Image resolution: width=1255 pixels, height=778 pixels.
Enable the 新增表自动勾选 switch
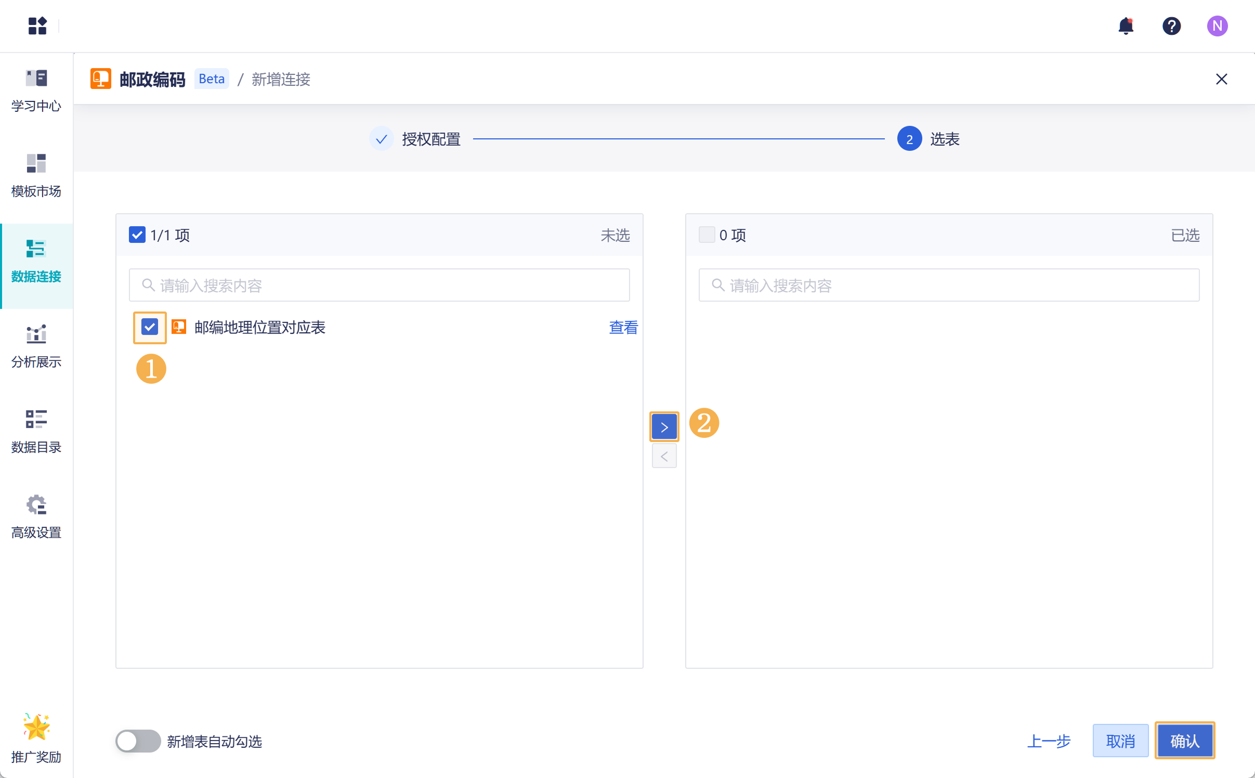point(138,741)
